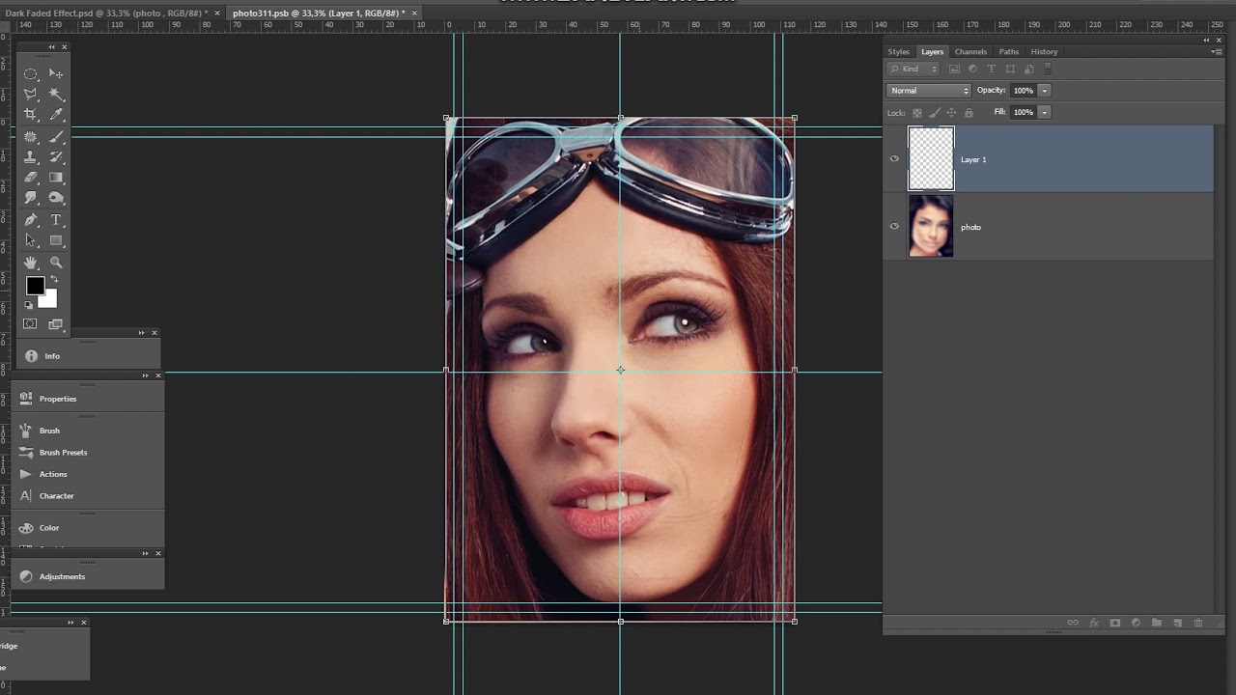The width and height of the screenshot is (1236, 695).
Task: Switch to the History tab
Action: [1044, 52]
